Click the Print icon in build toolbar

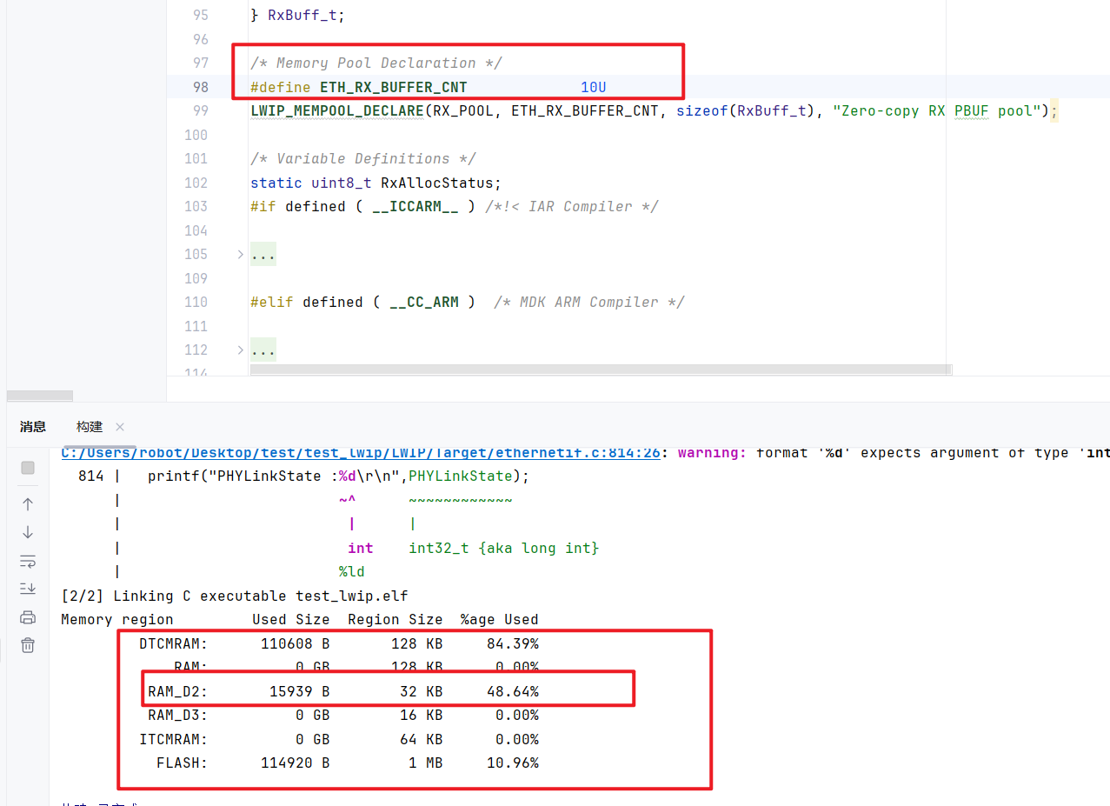point(28,617)
